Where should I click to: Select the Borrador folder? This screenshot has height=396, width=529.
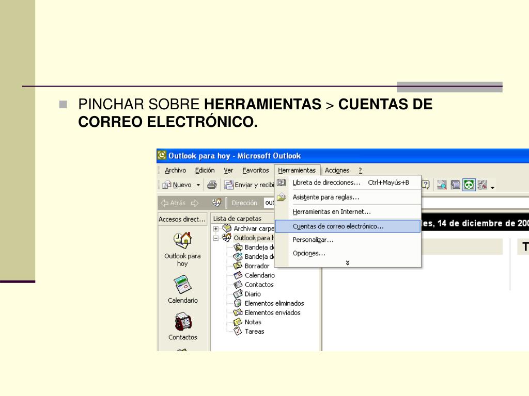click(x=257, y=266)
